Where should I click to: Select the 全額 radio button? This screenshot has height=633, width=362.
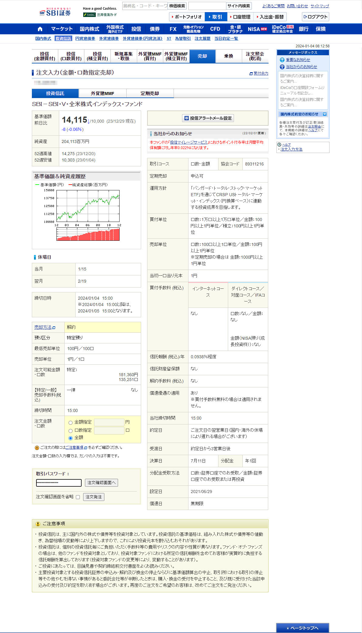pos(70,438)
